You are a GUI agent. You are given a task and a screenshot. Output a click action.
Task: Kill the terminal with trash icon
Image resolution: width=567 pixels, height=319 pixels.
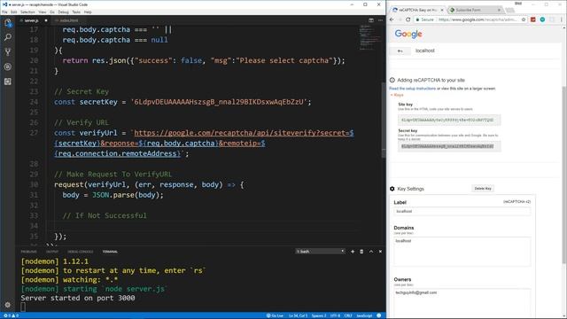pyautogui.click(x=361, y=252)
